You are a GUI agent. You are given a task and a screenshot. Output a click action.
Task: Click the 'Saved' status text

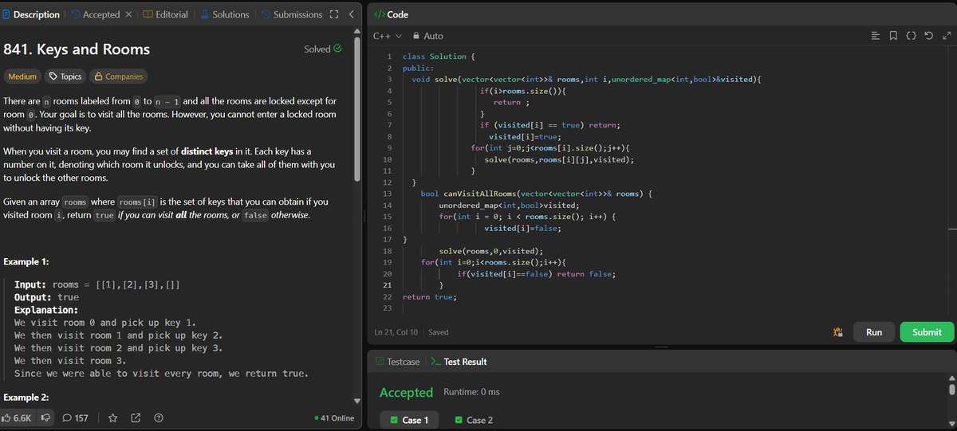point(439,332)
